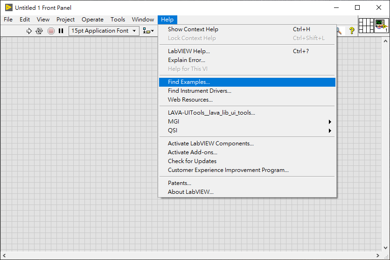390x260 pixels.
Task: Open the Tools menu
Action: point(118,20)
